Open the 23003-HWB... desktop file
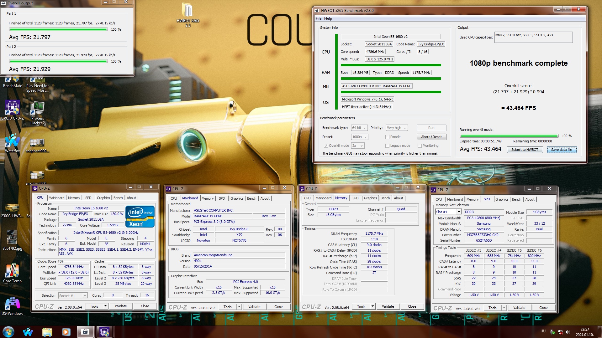602x338 pixels. click(13, 210)
